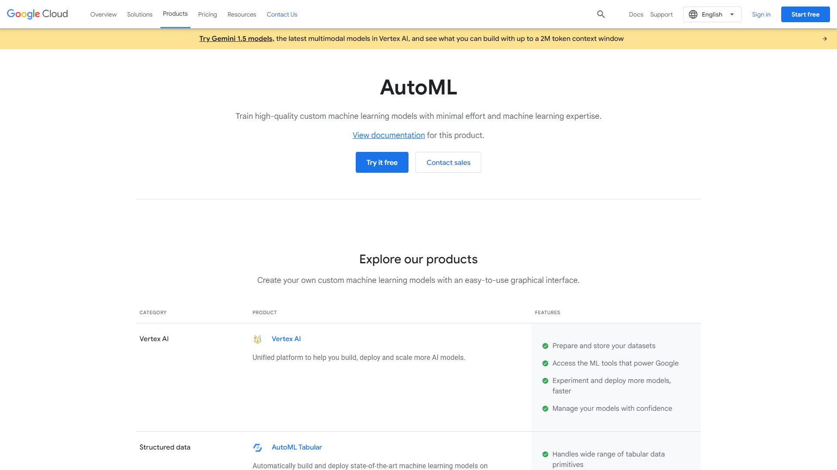837x470 pixels.
Task: Click the Try it free button
Action: tap(381, 162)
